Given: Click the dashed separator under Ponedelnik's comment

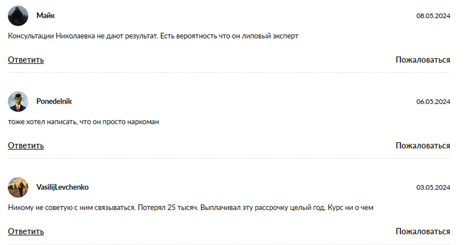Looking at the screenshot, I should tap(229, 159).
